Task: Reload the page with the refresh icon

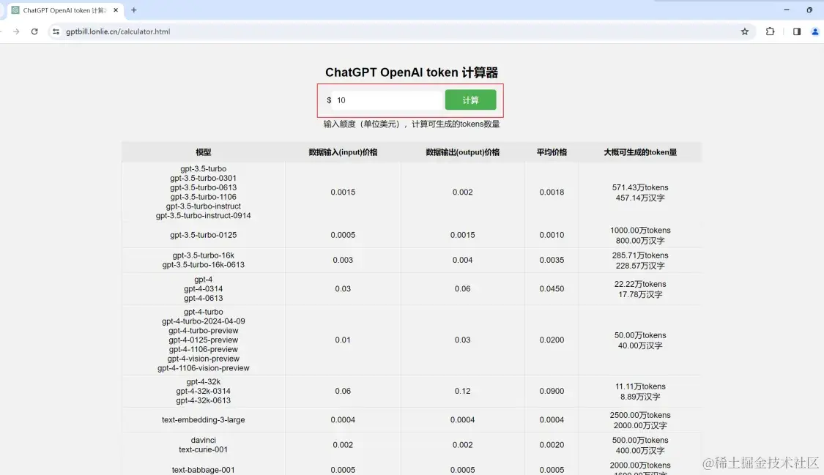Action: 34,31
